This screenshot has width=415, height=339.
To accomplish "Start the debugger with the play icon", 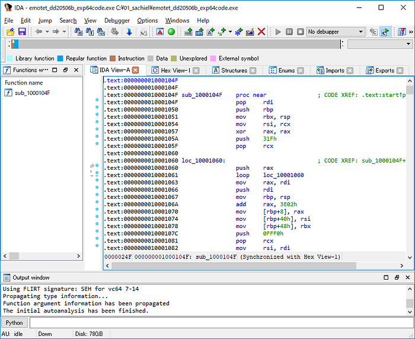I will coord(279,31).
